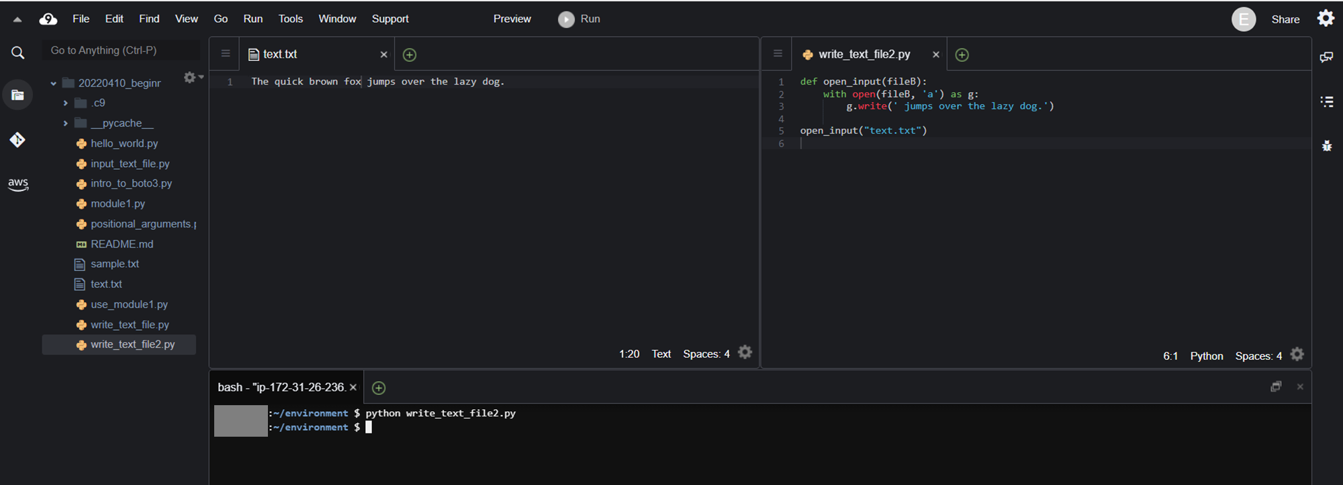Open the user avatar E

click(1244, 19)
